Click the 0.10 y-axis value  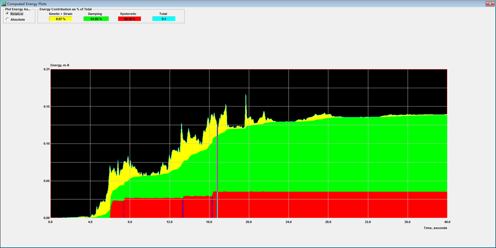point(47,144)
